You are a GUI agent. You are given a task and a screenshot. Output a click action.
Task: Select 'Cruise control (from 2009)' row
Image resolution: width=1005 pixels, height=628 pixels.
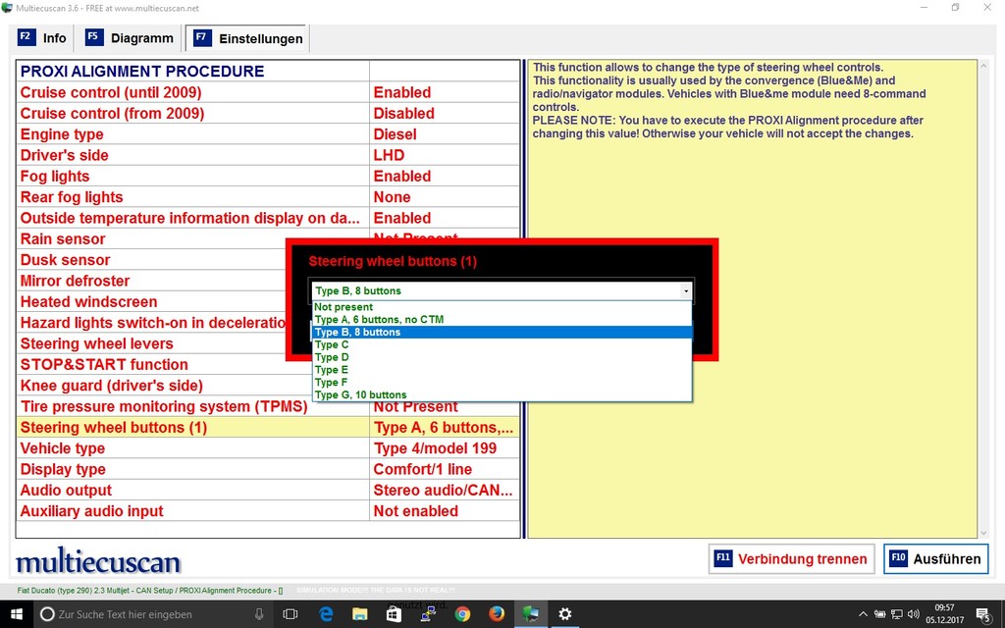click(x=268, y=114)
